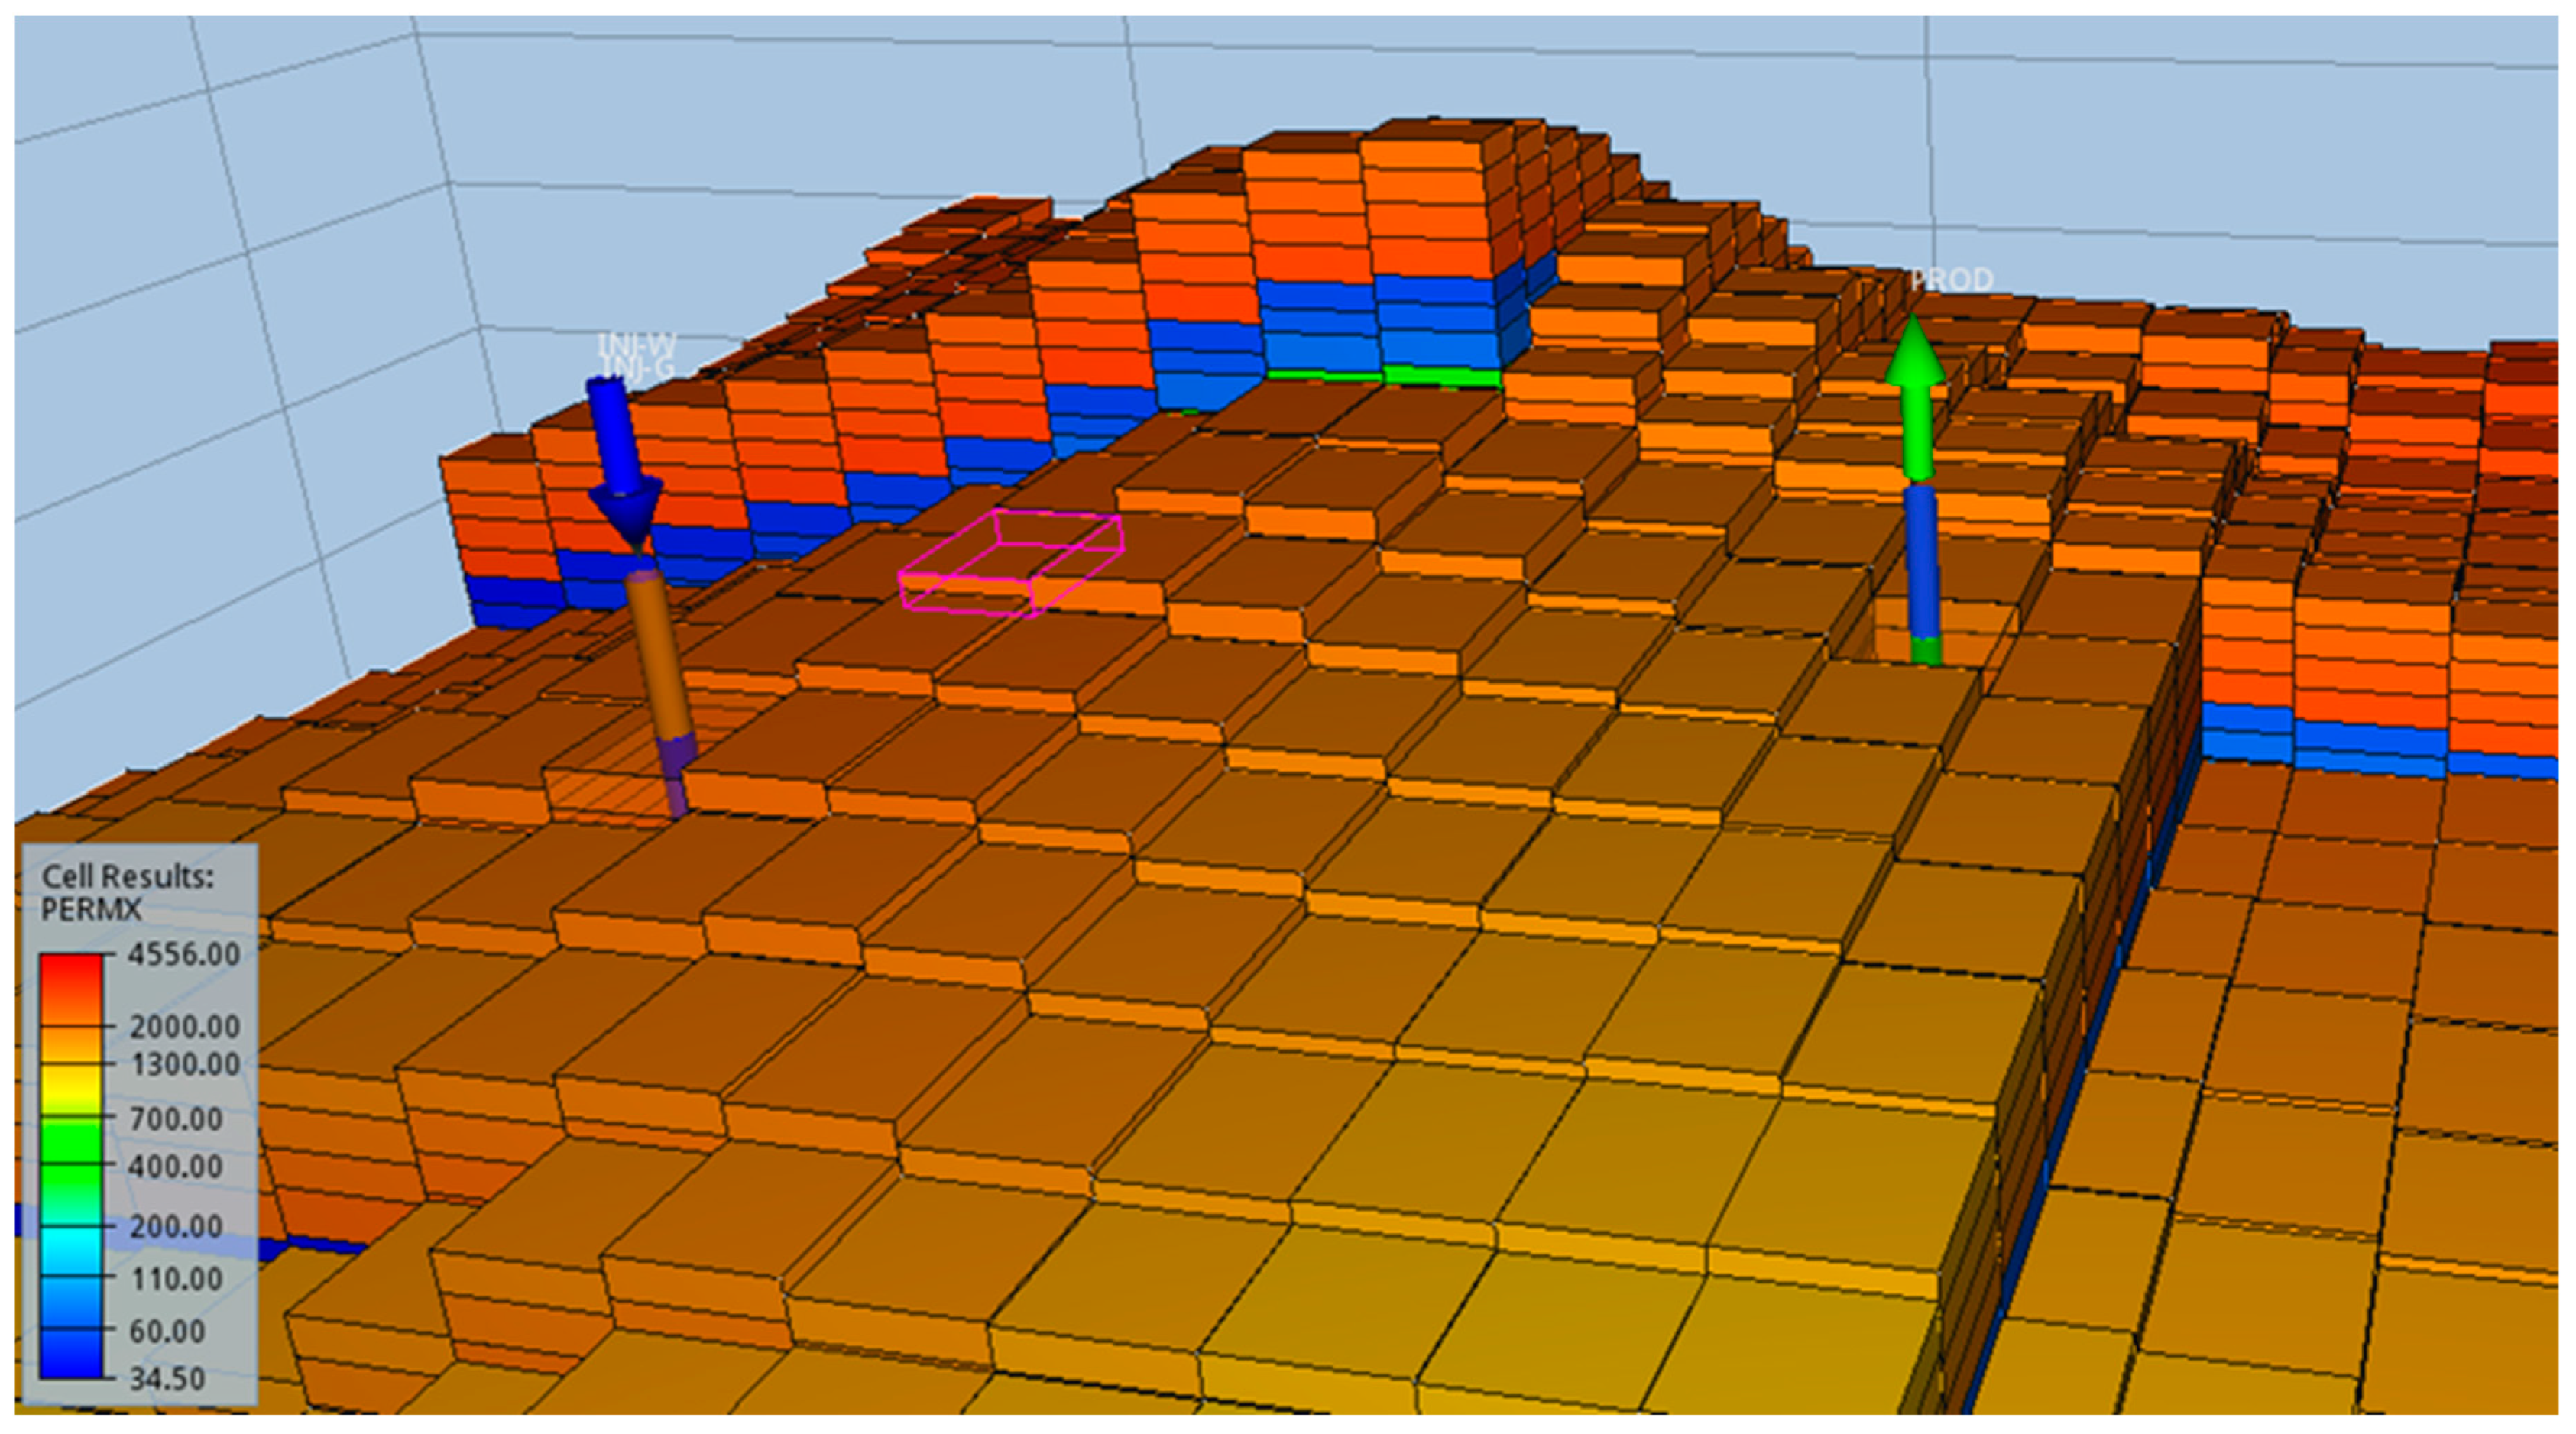Select the magenta outlined highlighted cell
Screen dimensions: 2576x1434
(x=1010, y=560)
